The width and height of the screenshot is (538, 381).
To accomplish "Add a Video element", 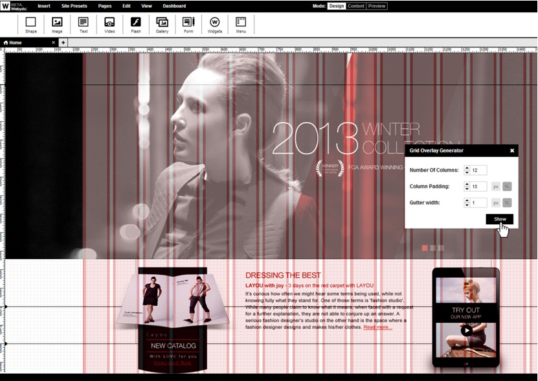I will (x=109, y=24).
